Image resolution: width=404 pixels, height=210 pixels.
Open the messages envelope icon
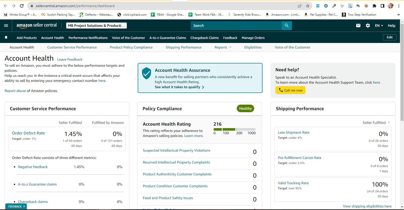(x=358, y=26)
